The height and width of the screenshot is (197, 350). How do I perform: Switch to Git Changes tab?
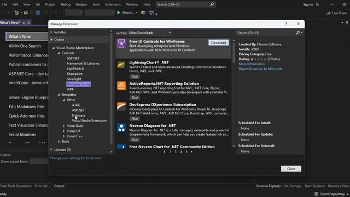coord(293,186)
